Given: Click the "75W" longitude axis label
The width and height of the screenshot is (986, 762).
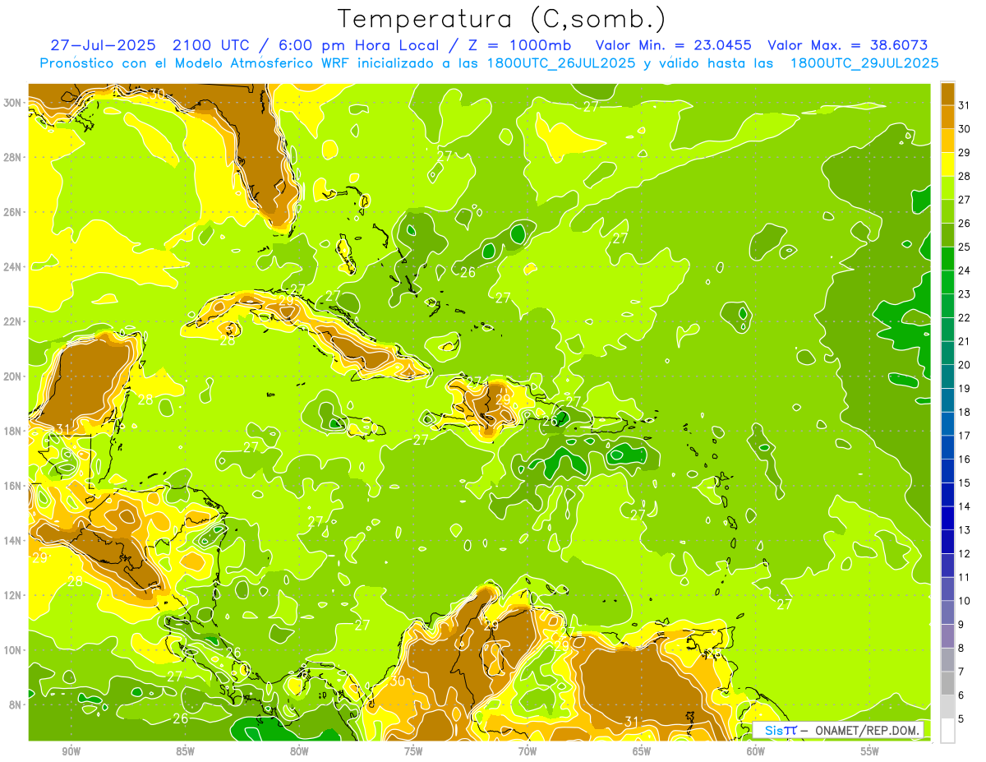Looking at the screenshot, I should (413, 752).
